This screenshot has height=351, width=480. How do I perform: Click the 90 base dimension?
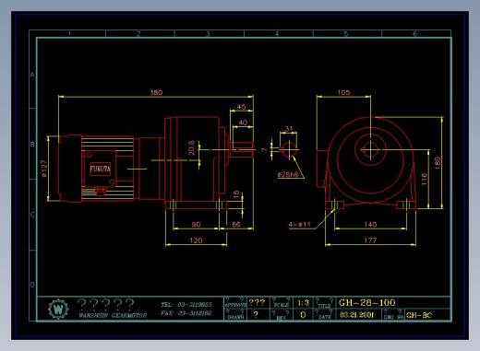196,225
